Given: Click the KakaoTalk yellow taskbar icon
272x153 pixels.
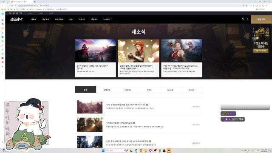Looking at the screenshot, I should pos(169,150).
